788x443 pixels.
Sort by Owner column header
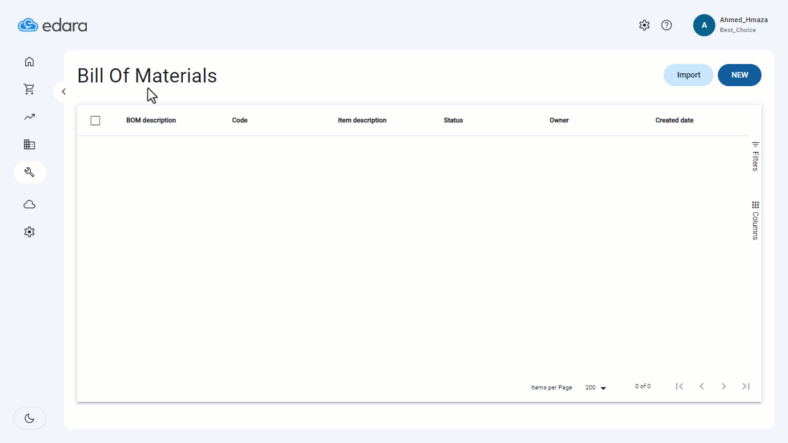559,121
